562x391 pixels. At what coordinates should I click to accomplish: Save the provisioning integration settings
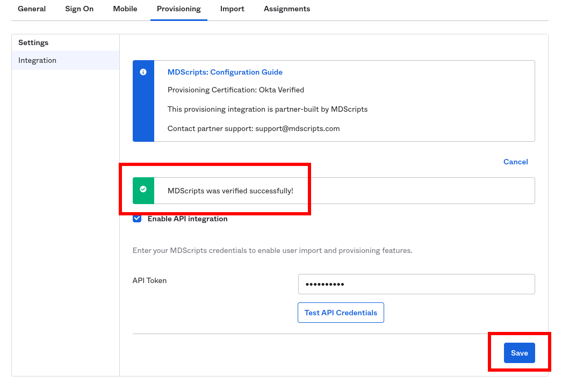[x=520, y=353]
